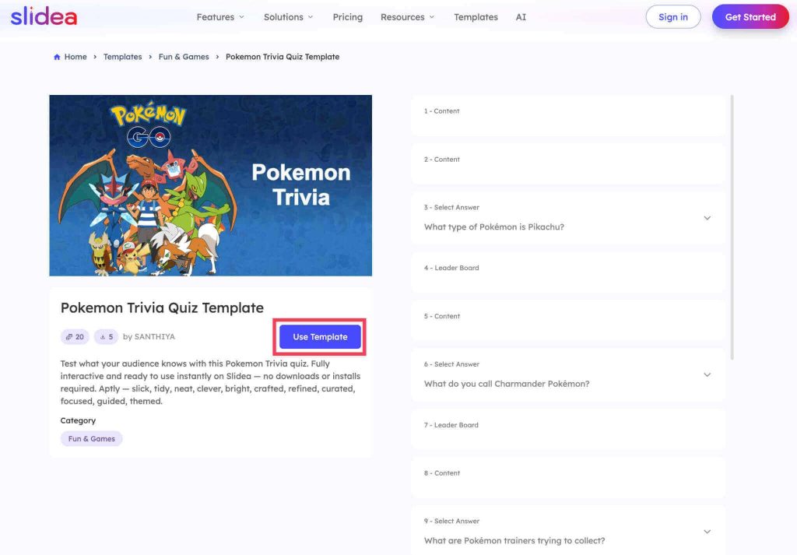The width and height of the screenshot is (797, 555).
Task: Open the Features dropdown menu
Action: [220, 17]
